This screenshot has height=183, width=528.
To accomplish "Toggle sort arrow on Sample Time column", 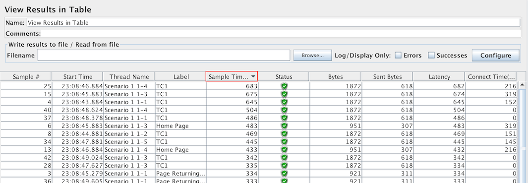I will (x=253, y=76).
